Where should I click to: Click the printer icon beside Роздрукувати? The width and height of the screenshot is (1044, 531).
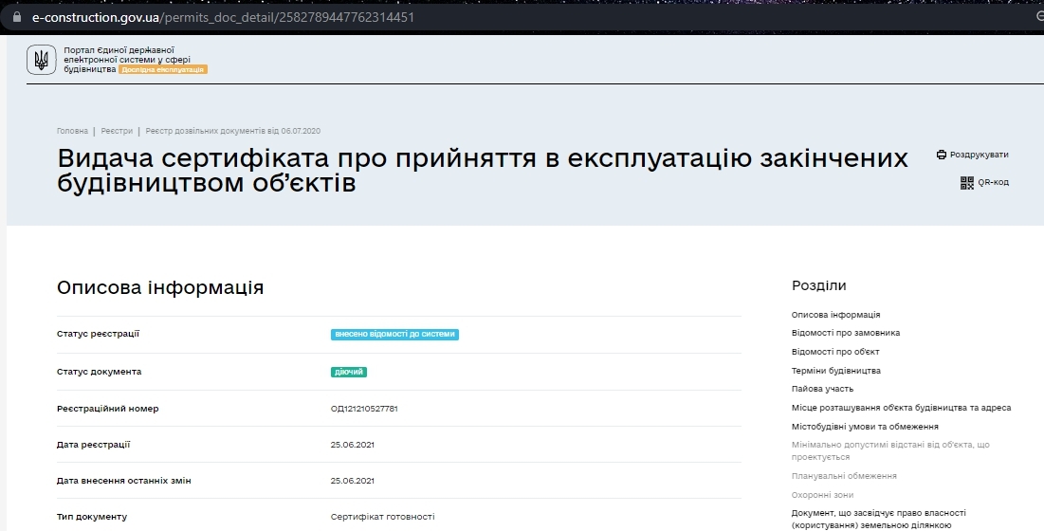click(941, 155)
